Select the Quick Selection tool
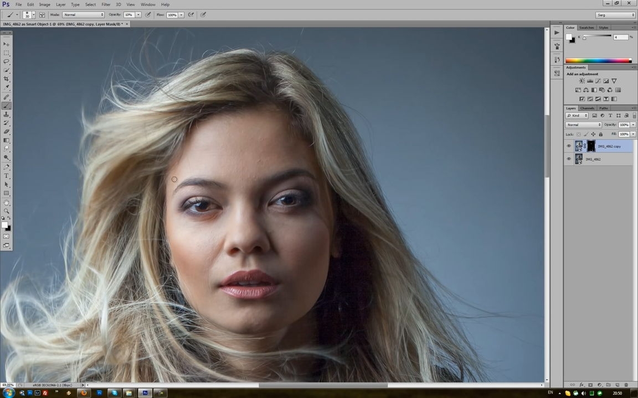Screen dimensions: 638x398 click(7, 70)
